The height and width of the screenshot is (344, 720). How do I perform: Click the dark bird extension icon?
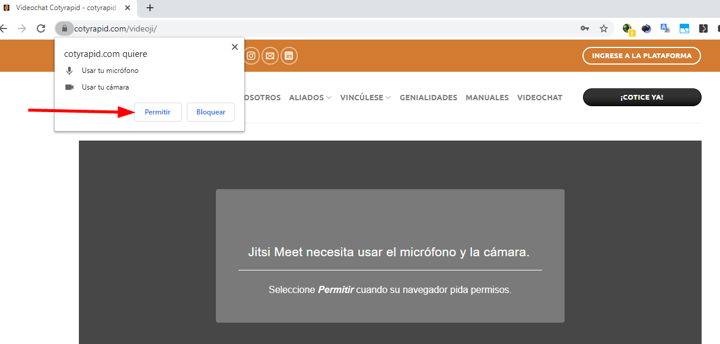(646, 28)
